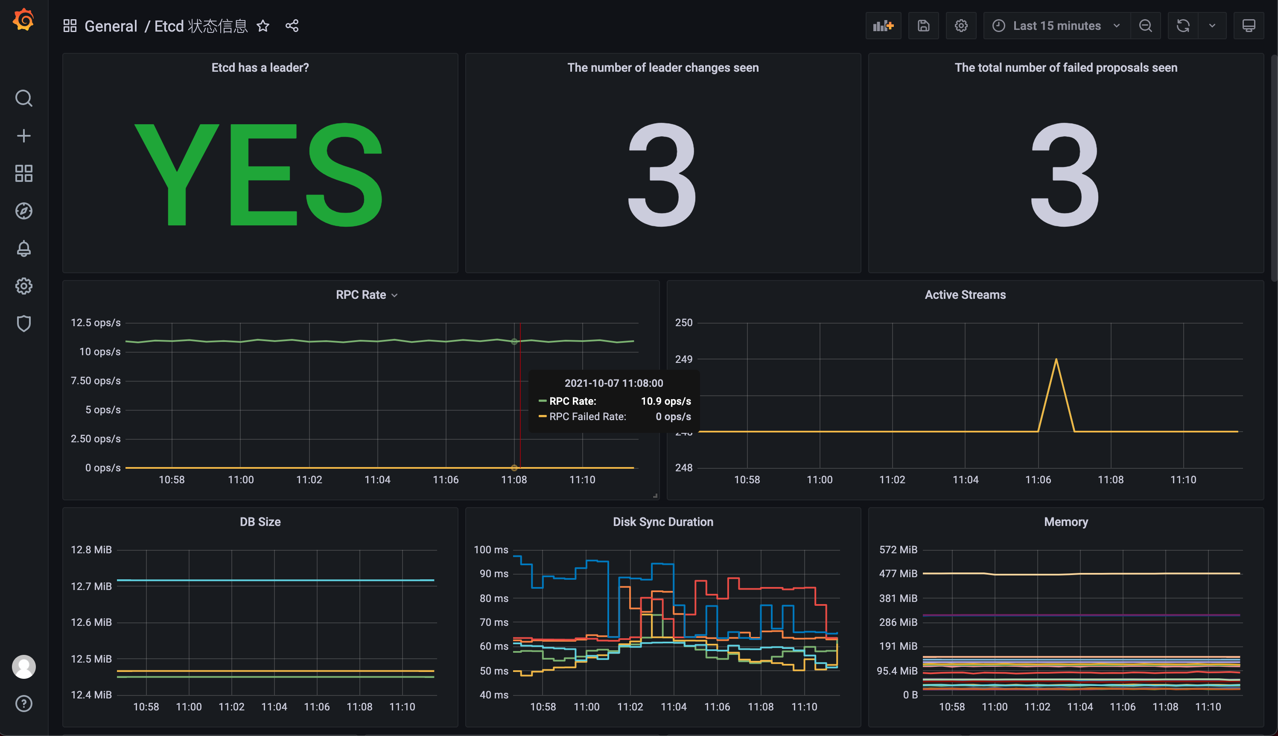This screenshot has height=736, width=1278.
Task: Click the purple line in Memory chart
Action: click(x=1081, y=615)
